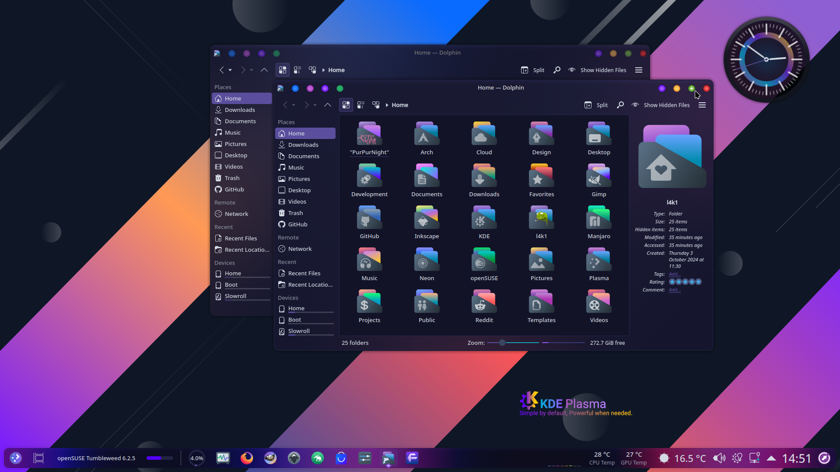The image size is (840, 472).
Task: Open hamburger menu in rear Dolphin window
Action: click(x=639, y=70)
